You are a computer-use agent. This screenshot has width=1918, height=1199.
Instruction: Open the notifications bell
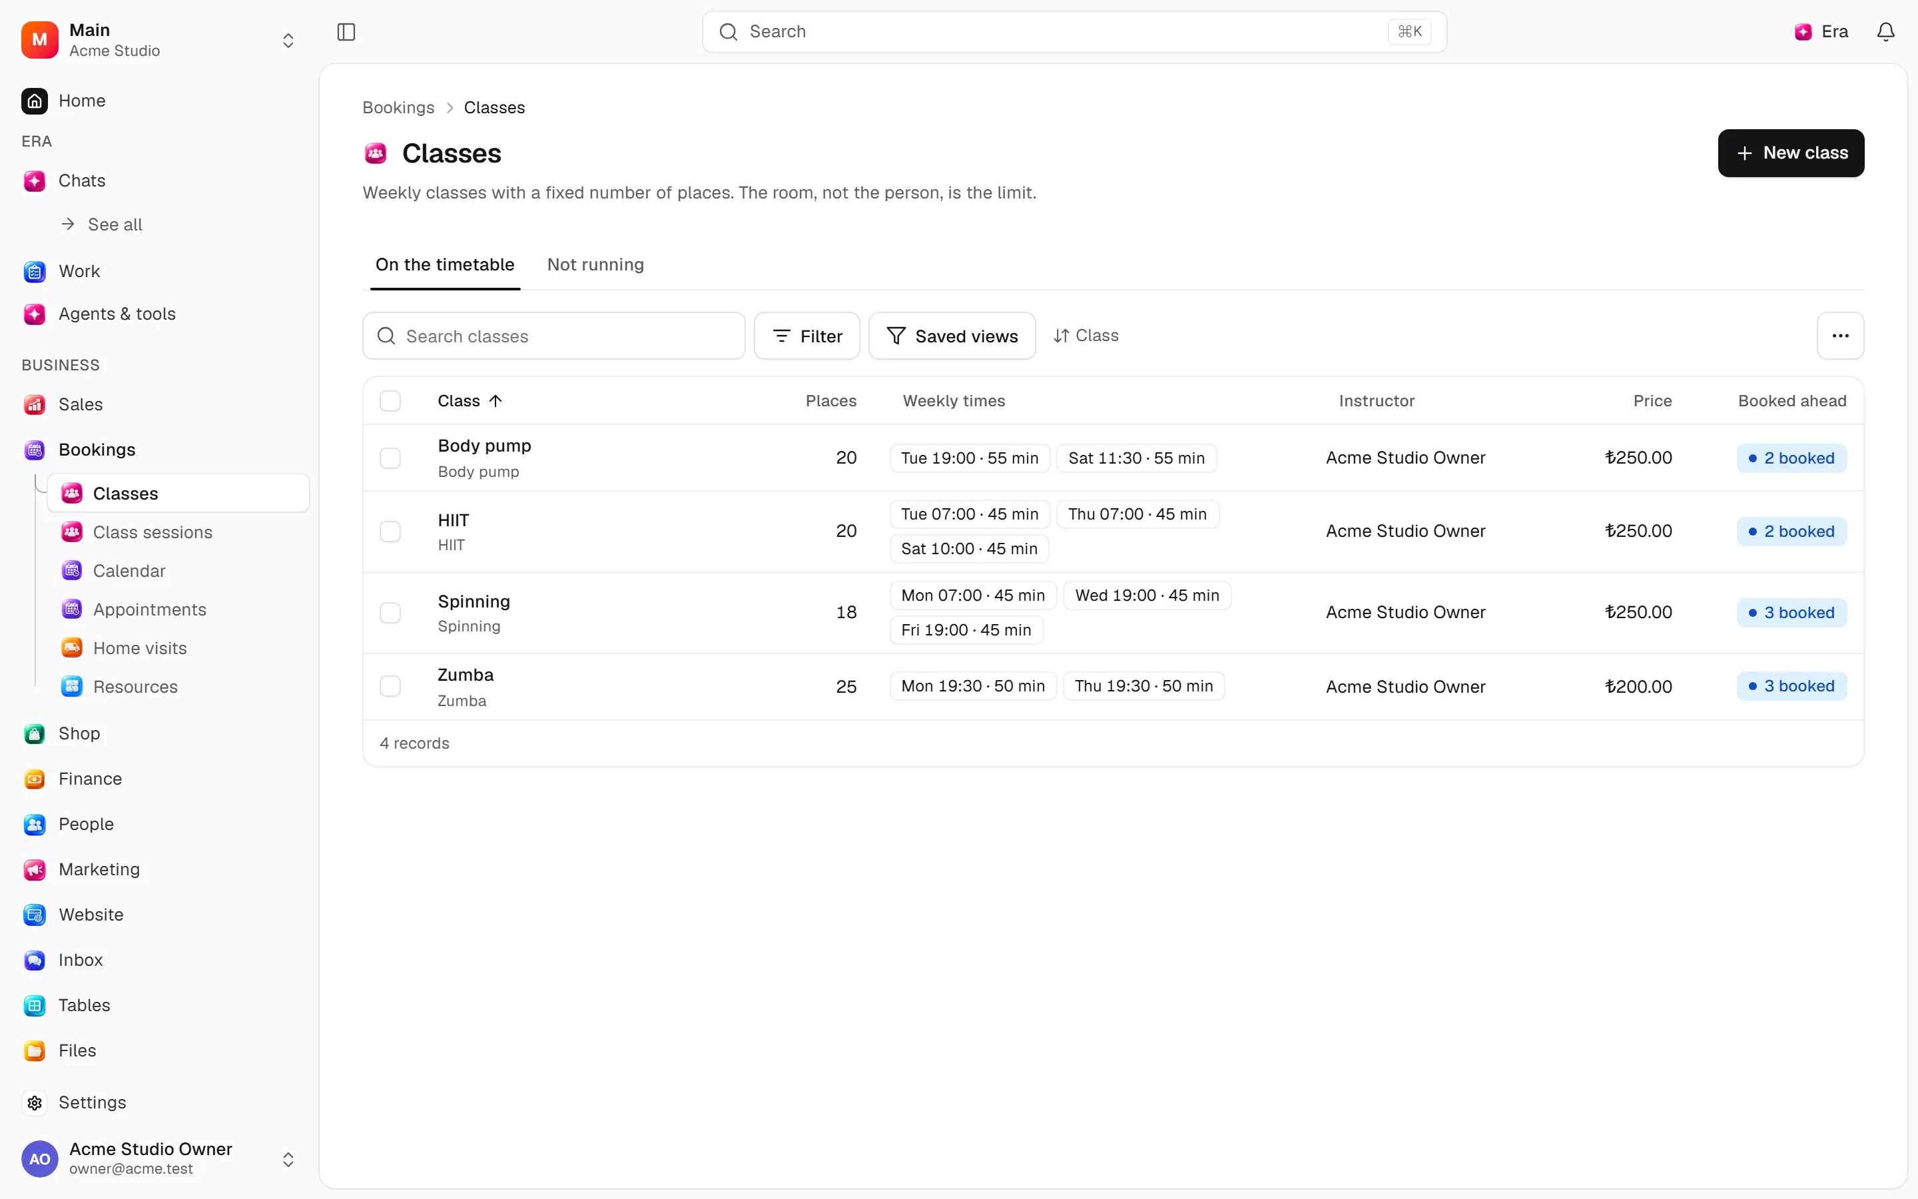pos(1885,32)
